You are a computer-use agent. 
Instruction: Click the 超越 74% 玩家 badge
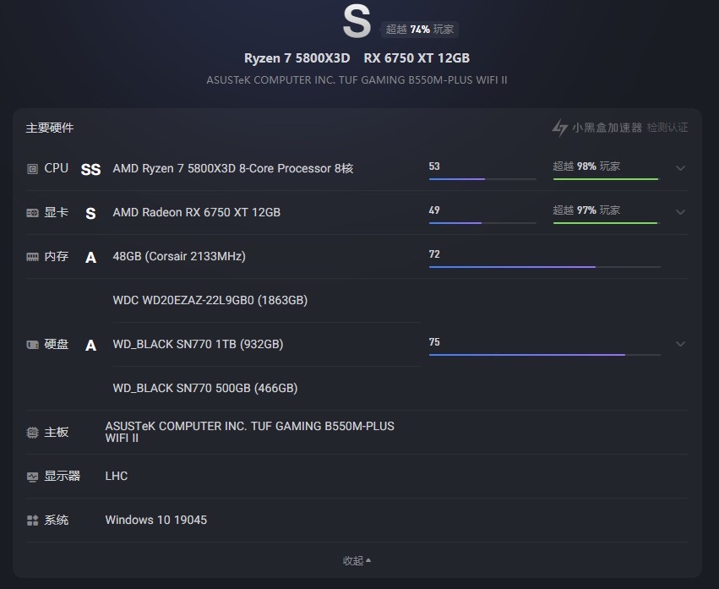click(x=420, y=30)
